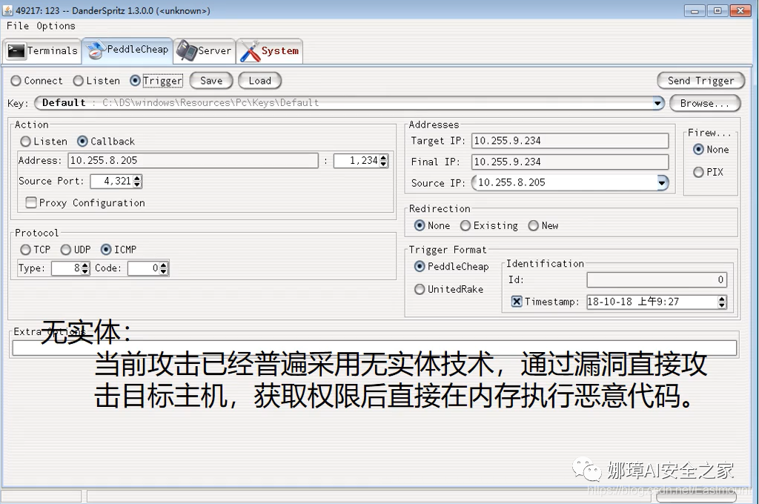Toggle the Timestamp checkbox
The width and height of the screenshot is (759, 504).
tap(517, 302)
